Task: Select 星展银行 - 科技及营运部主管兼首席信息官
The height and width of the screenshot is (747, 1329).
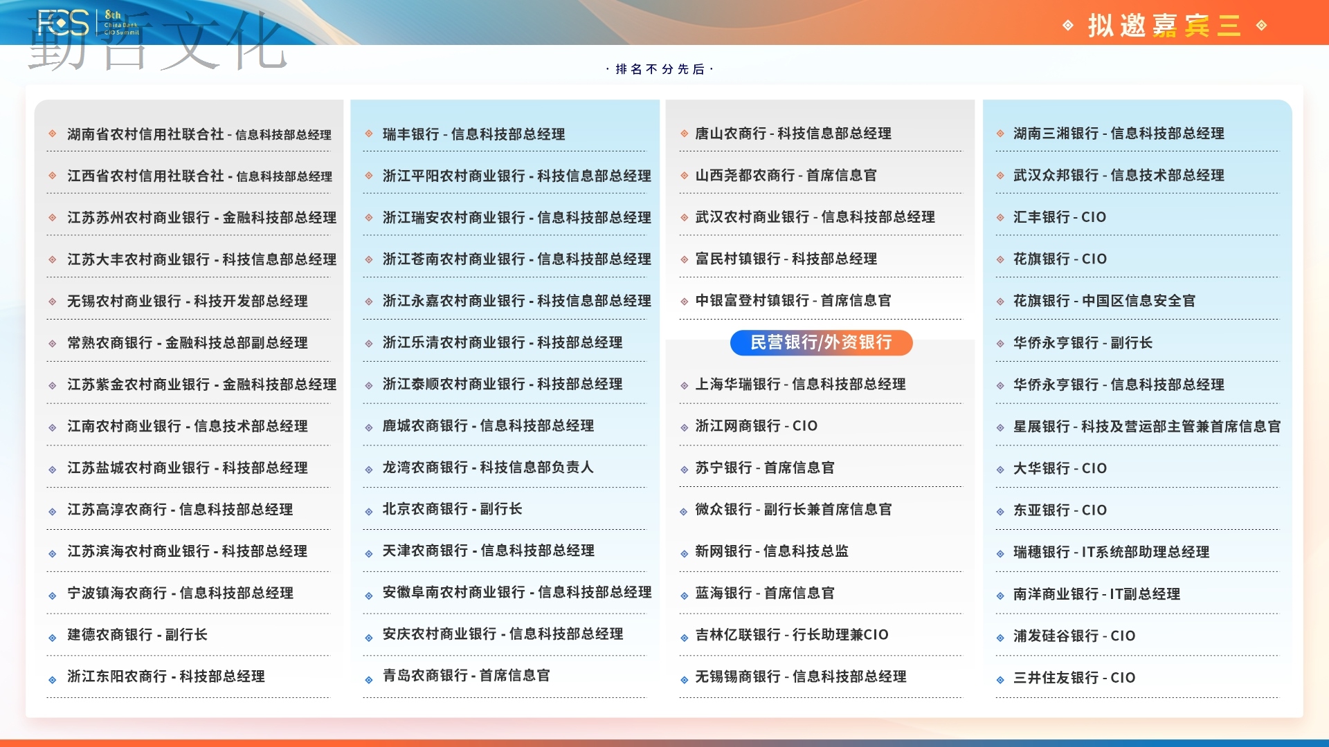Action: [x=1147, y=426]
